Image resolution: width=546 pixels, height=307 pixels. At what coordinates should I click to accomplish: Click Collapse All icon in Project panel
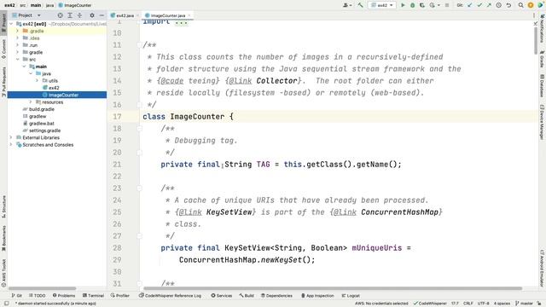pyautogui.click(x=79, y=15)
